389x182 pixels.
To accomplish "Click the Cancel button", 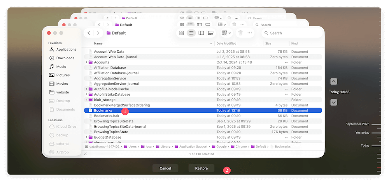I will pos(165,168).
